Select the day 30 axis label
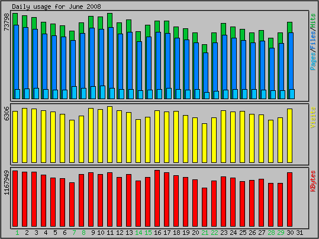 (290, 233)
